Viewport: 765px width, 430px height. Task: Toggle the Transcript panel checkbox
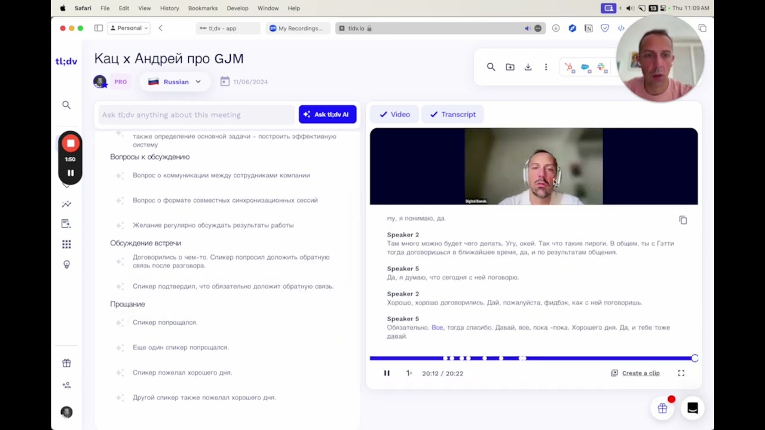452,114
